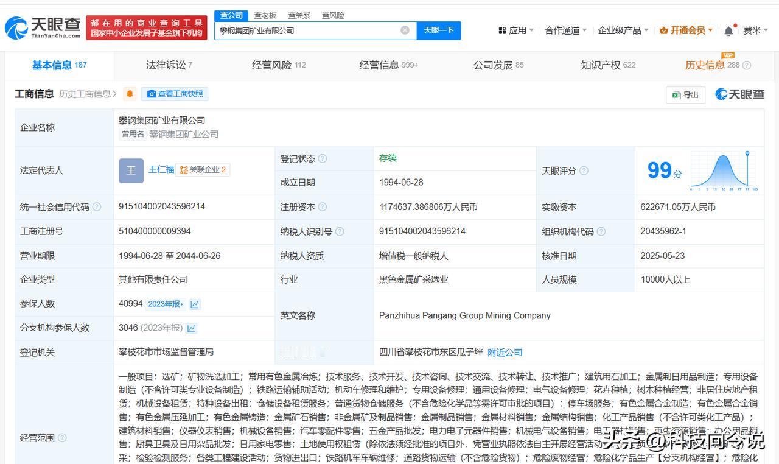Select approval date 2025-05-23
Image resolution: width=779 pixels, height=464 pixels.
(x=663, y=256)
